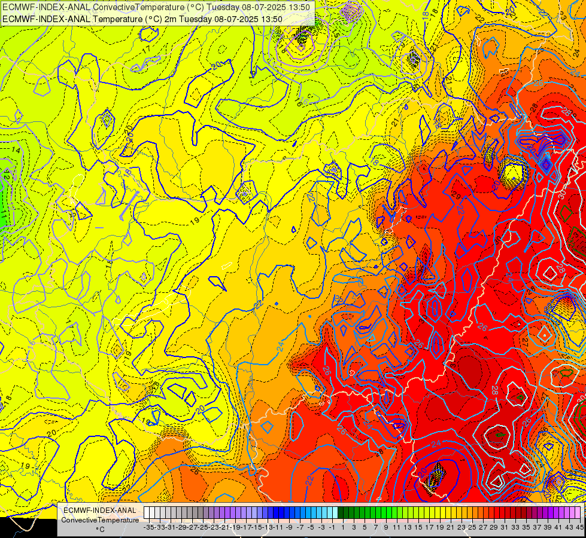
Task: Click the 14 contour label in the green area
Action: (x=16, y=150)
